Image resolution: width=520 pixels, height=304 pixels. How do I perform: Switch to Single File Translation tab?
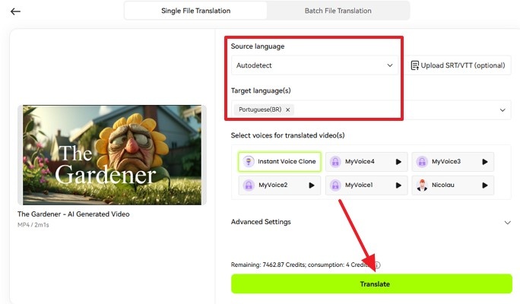click(x=195, y=11)
